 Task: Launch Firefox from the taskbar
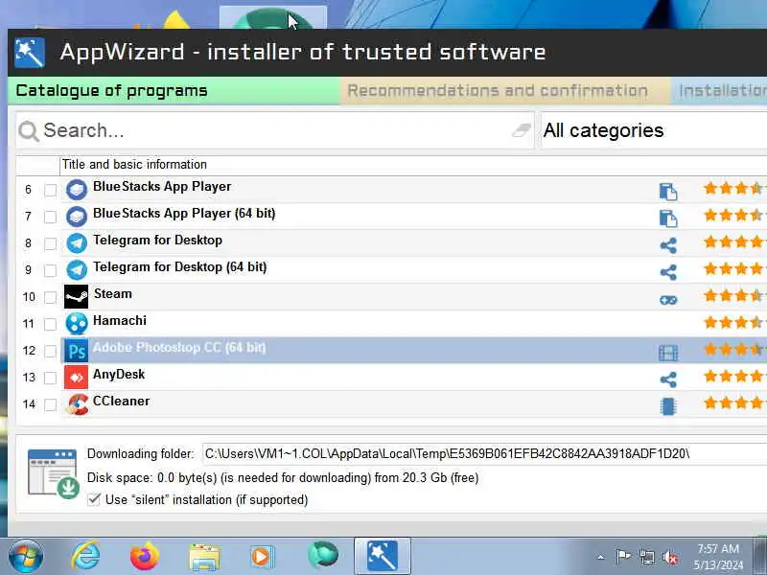click(x=145, y=556)
